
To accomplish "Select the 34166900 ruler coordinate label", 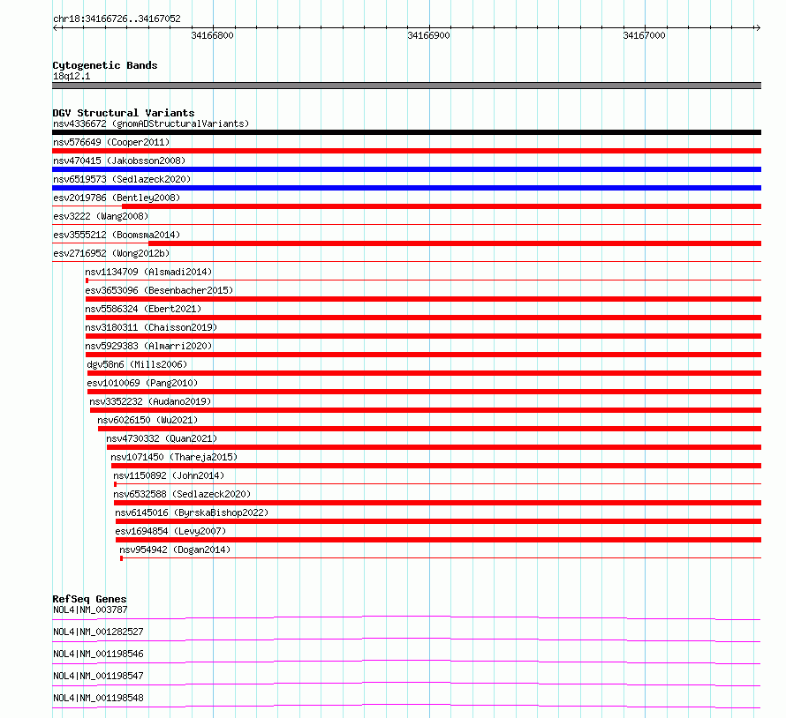I will pos(428,35).
